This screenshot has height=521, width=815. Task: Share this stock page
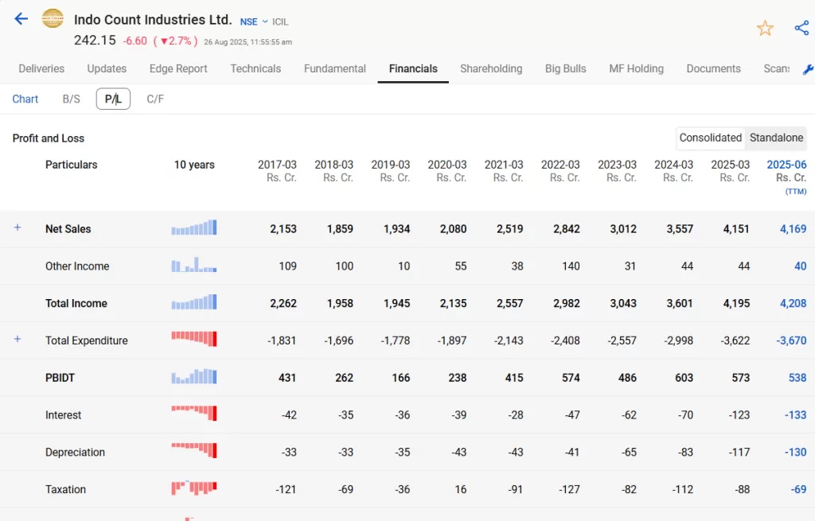coord(802,28)
